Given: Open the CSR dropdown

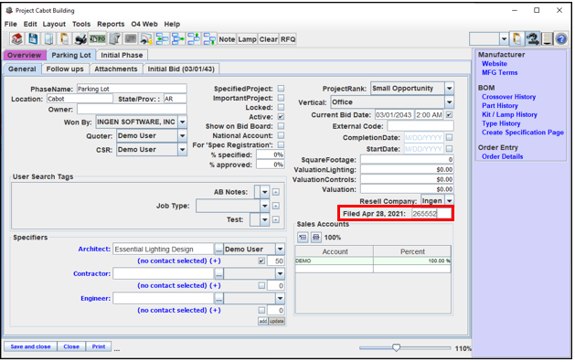Looking at the screenshot, I should click(x=182, y=150).
